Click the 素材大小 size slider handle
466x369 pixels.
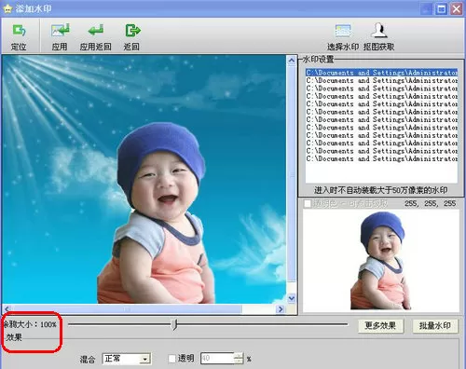(175, 324)
